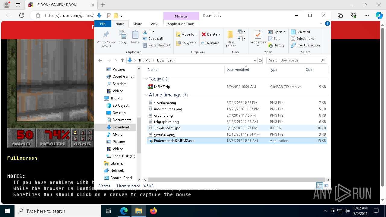Image resolution: width=386 pixels, height=217 pixels.
Task: Open Microsoft Edge from the taskbar
Action: pyautogui.click(x=124, y=211)
